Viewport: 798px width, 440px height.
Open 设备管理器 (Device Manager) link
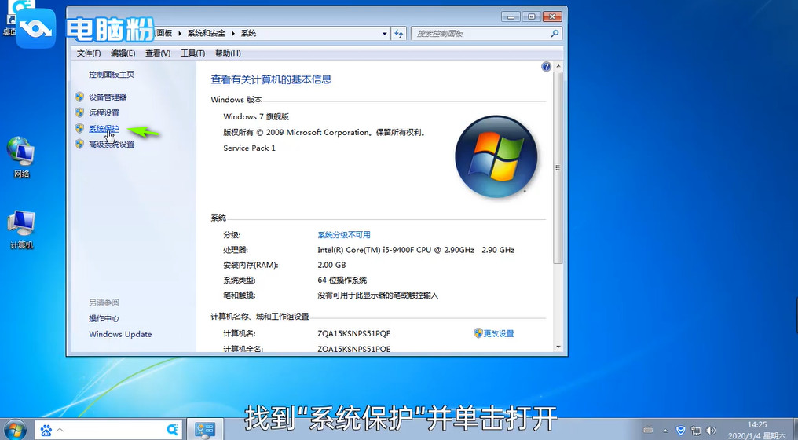coord(108,97)
